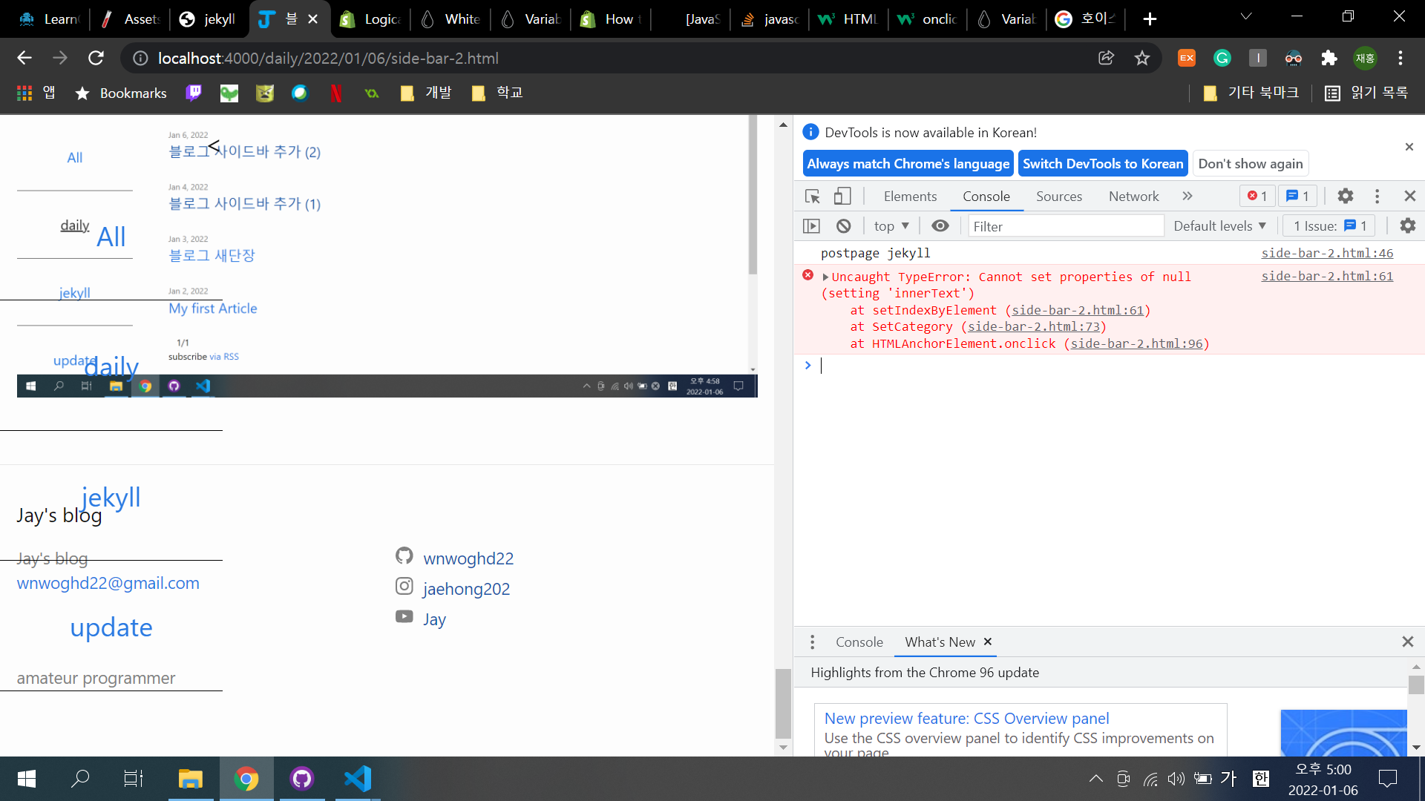This screenshot has width=1425, height=801.
Task: Open Grammarly extension icon
Action: tap(1222, 58)
